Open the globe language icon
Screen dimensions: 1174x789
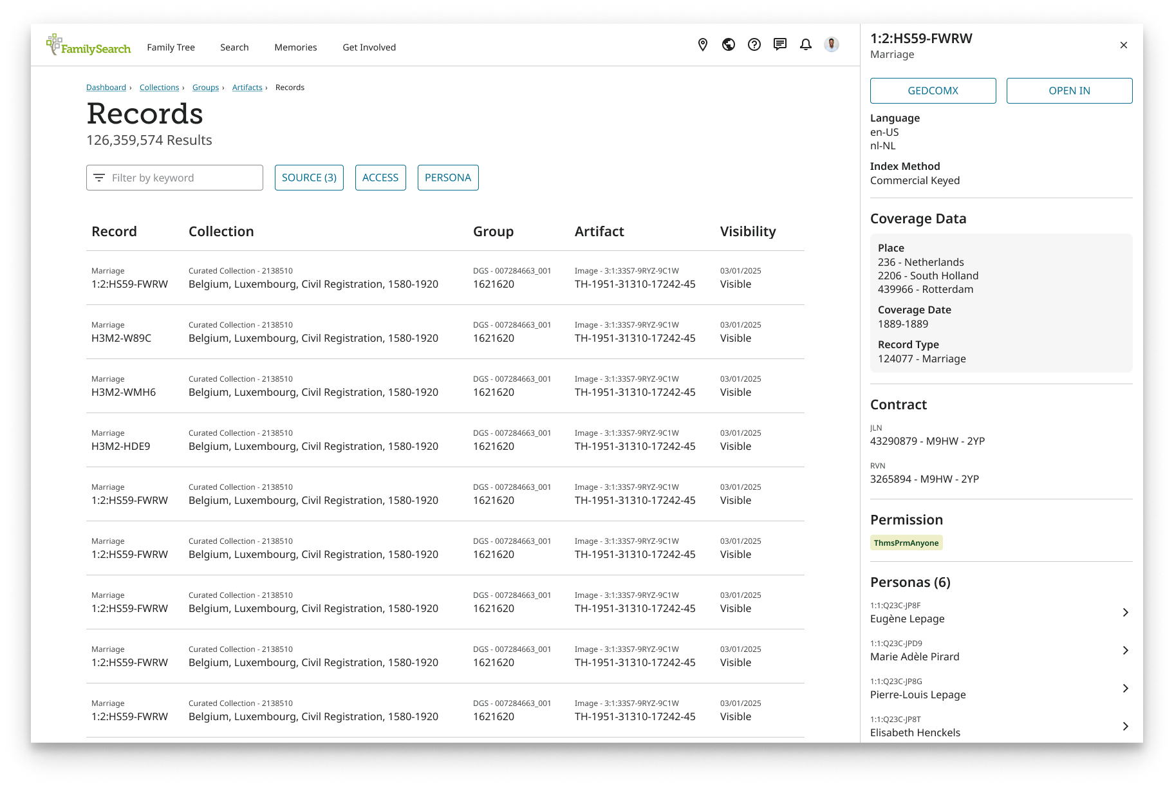(x=729, y=44)
